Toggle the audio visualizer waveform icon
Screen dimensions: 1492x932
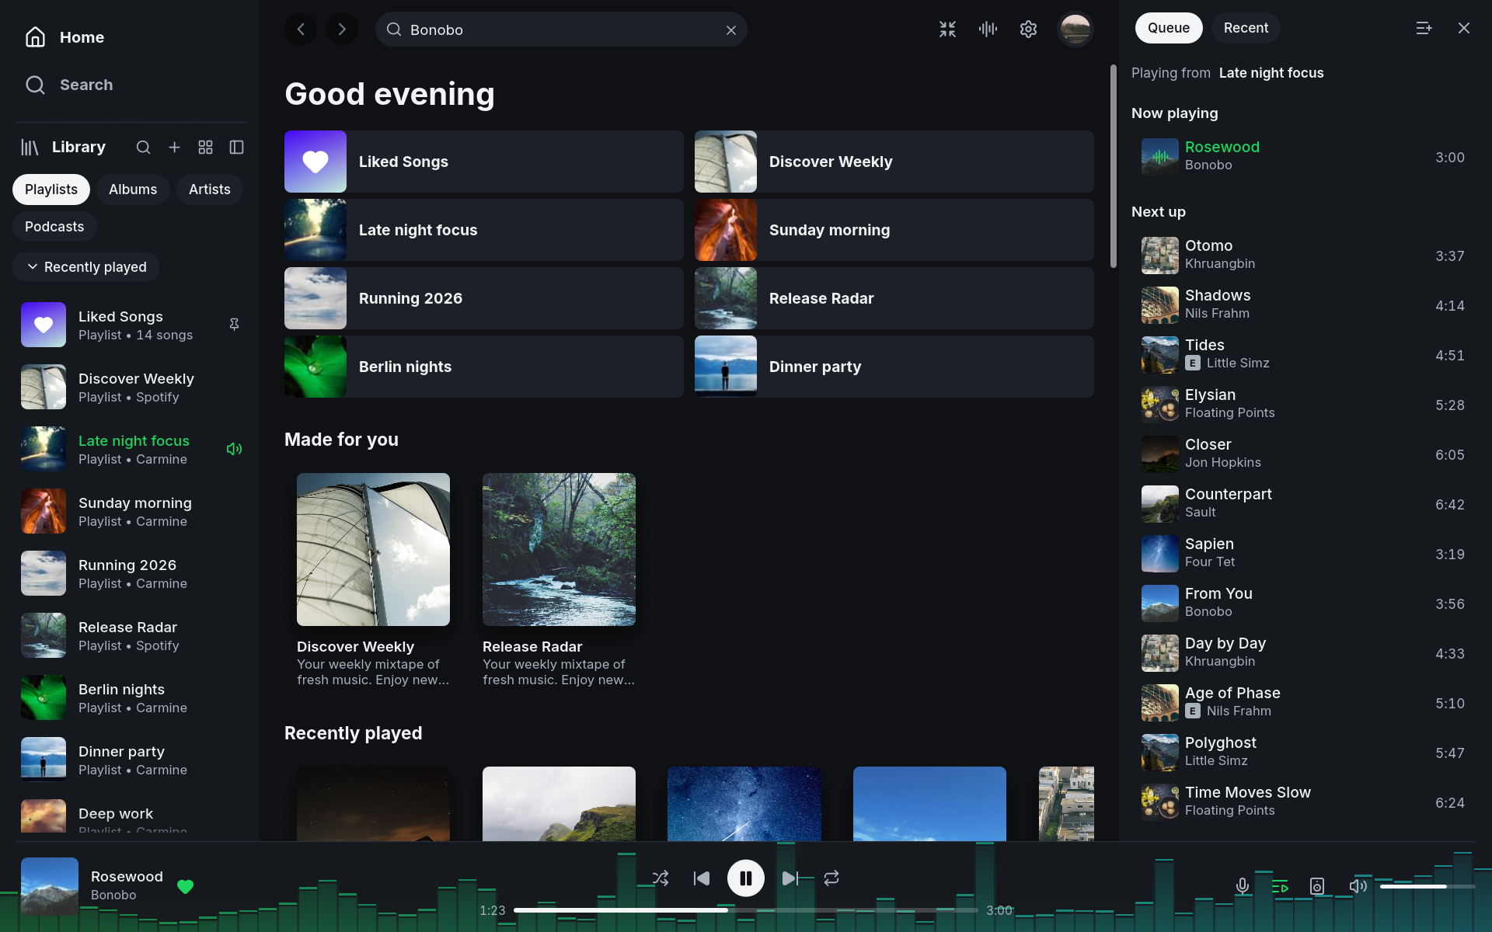988,30
